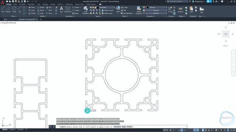Switch to the Model layout tab

[x=5, y=129]
